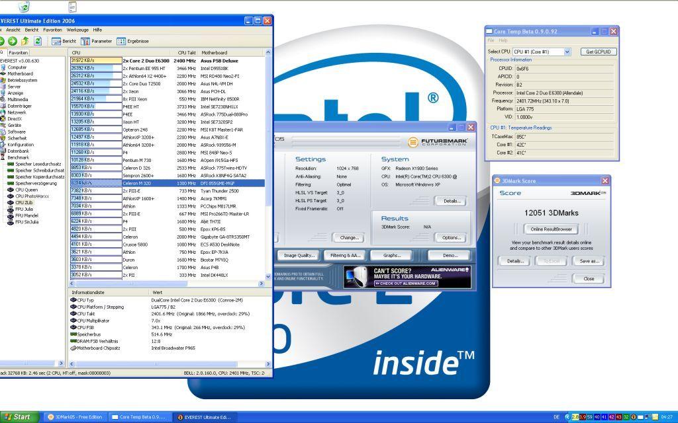Select the Motherboard Chipsatz info row
The height and width of the screenshot is (423, 678).
167,348
